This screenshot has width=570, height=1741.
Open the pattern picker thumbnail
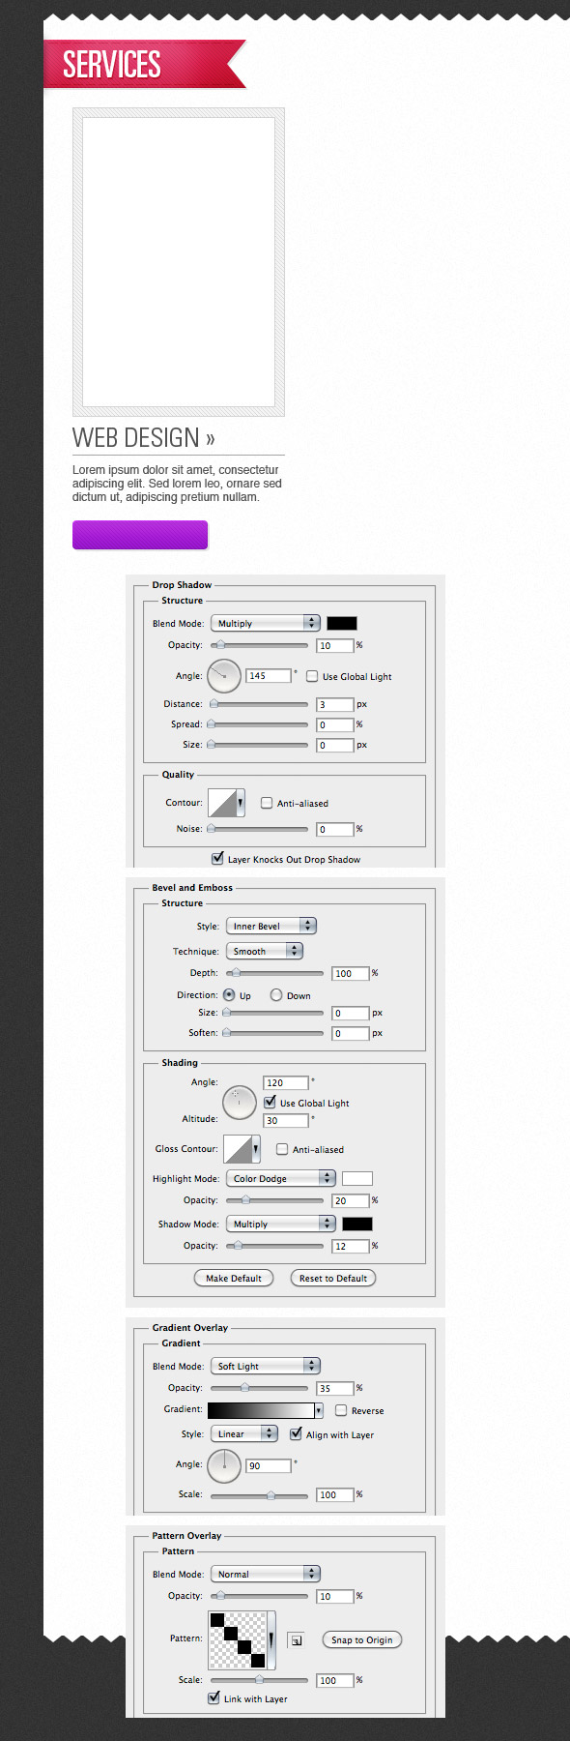[238, 1639]
